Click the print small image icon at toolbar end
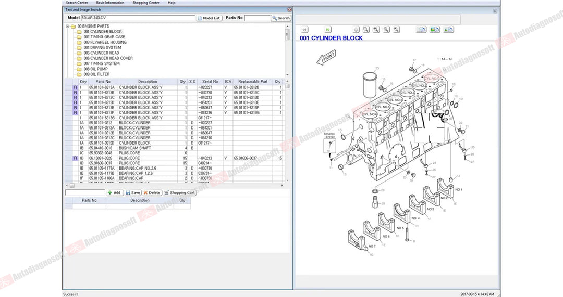The height and width of the screenshot is (297, 563). click(448, 29)
